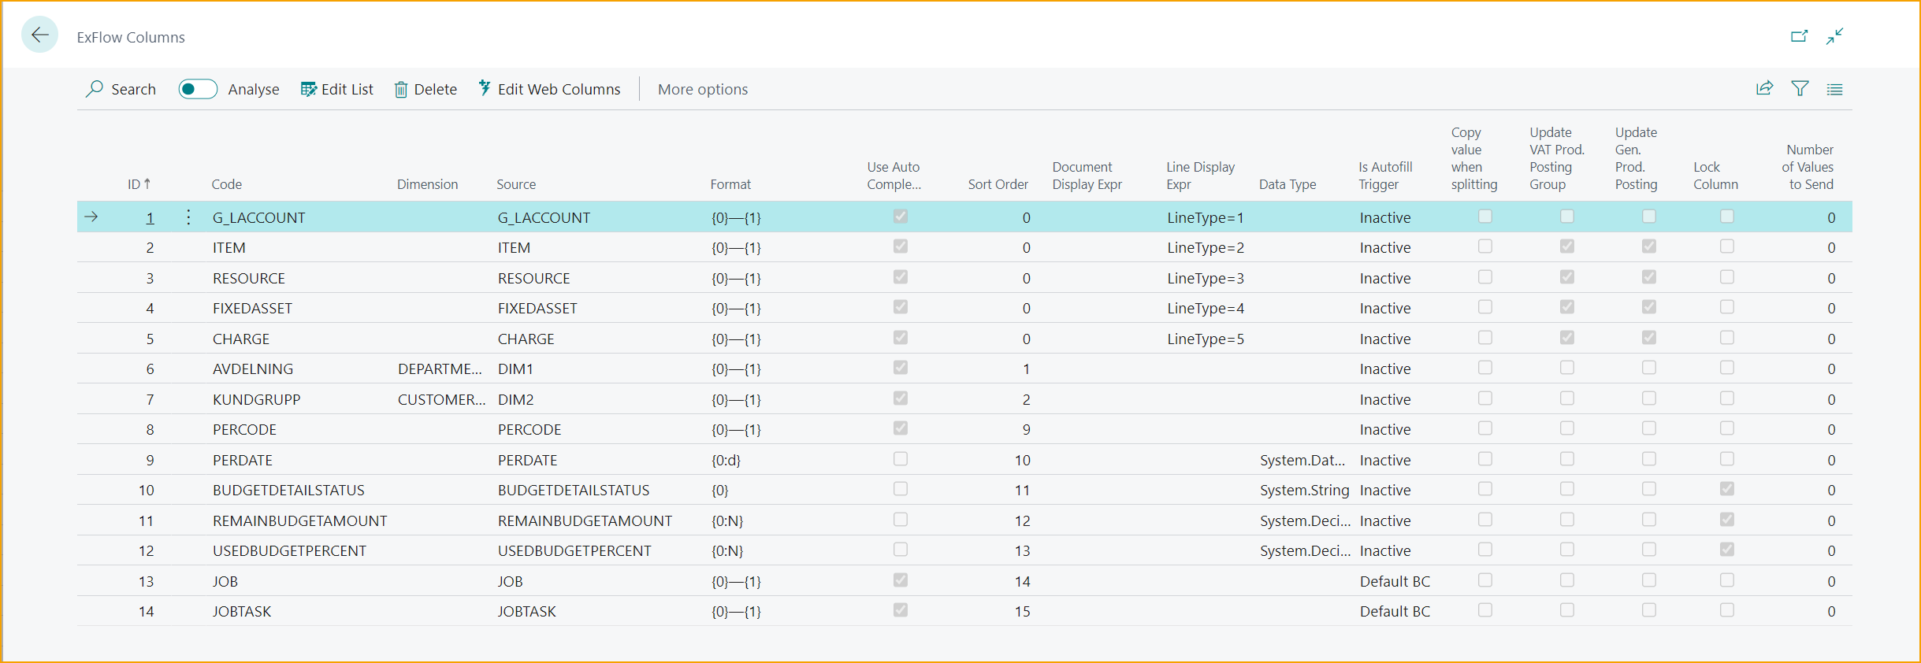Open record ID 1 link
The height and width of the screenshot is (663, 1921).
150,218
